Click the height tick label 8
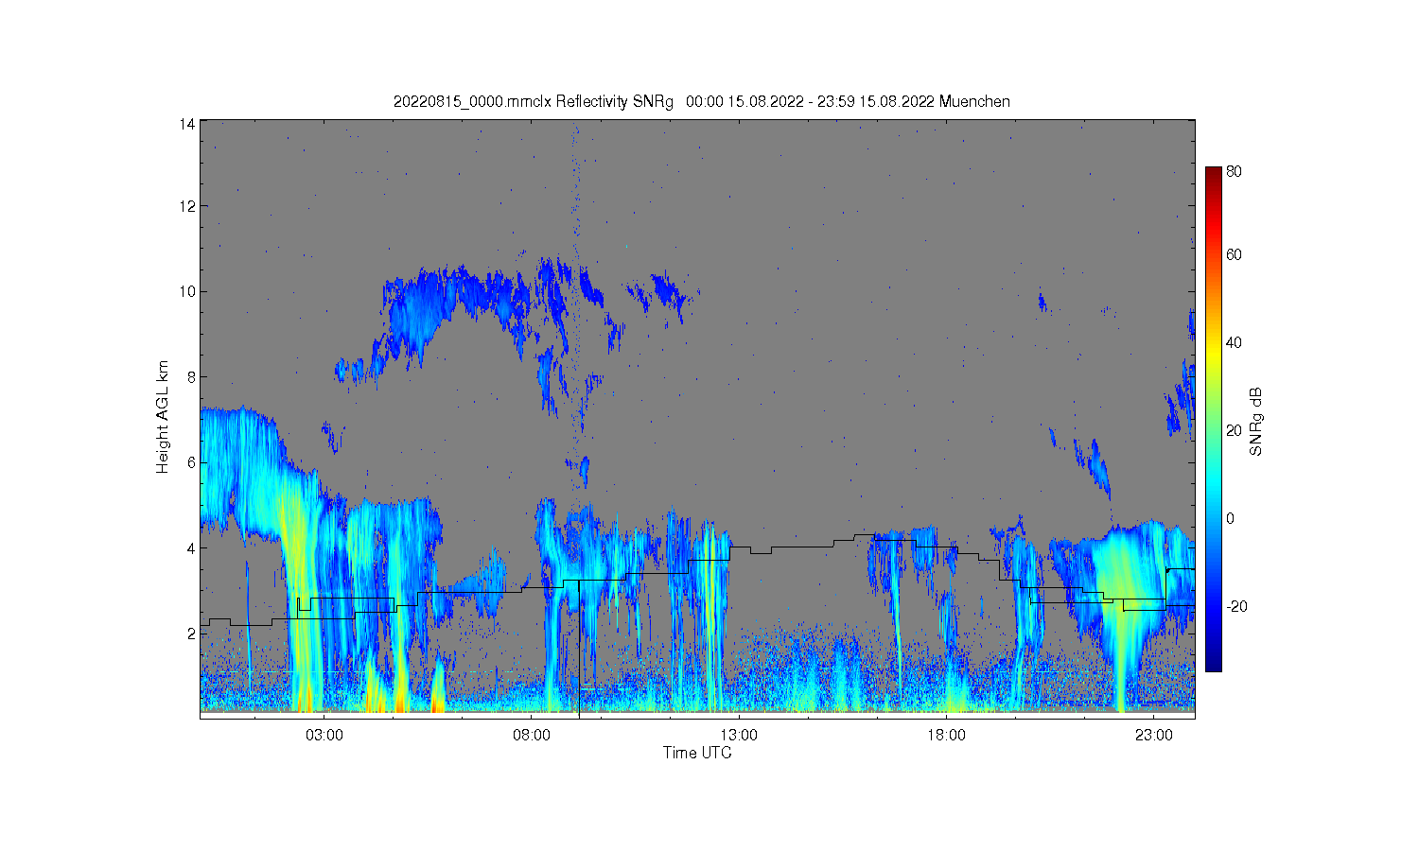The image size is (1419, 851). pos(191,376)
